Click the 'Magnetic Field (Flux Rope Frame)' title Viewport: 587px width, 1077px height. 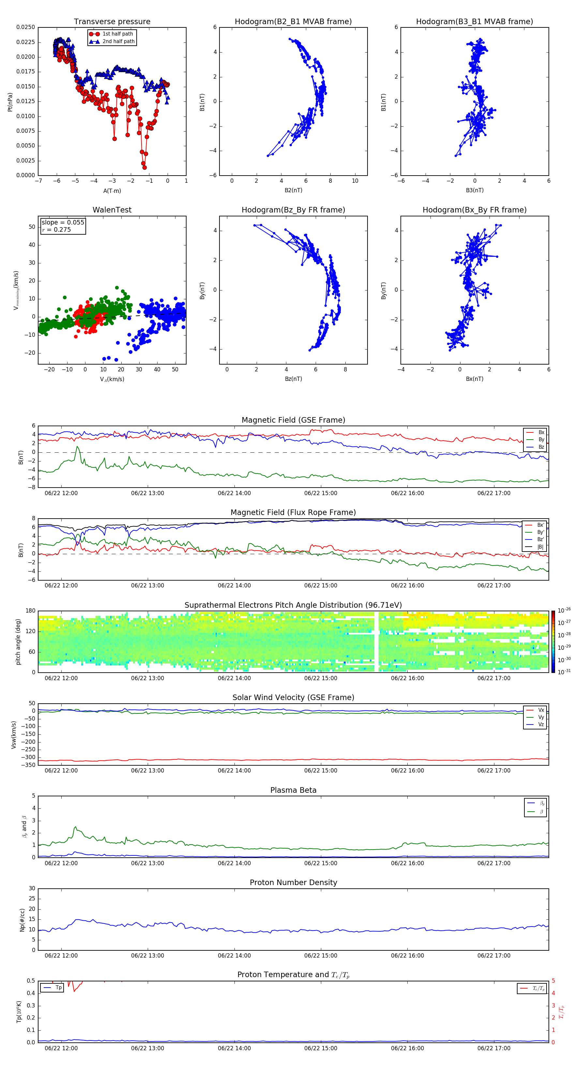[293, 513]
